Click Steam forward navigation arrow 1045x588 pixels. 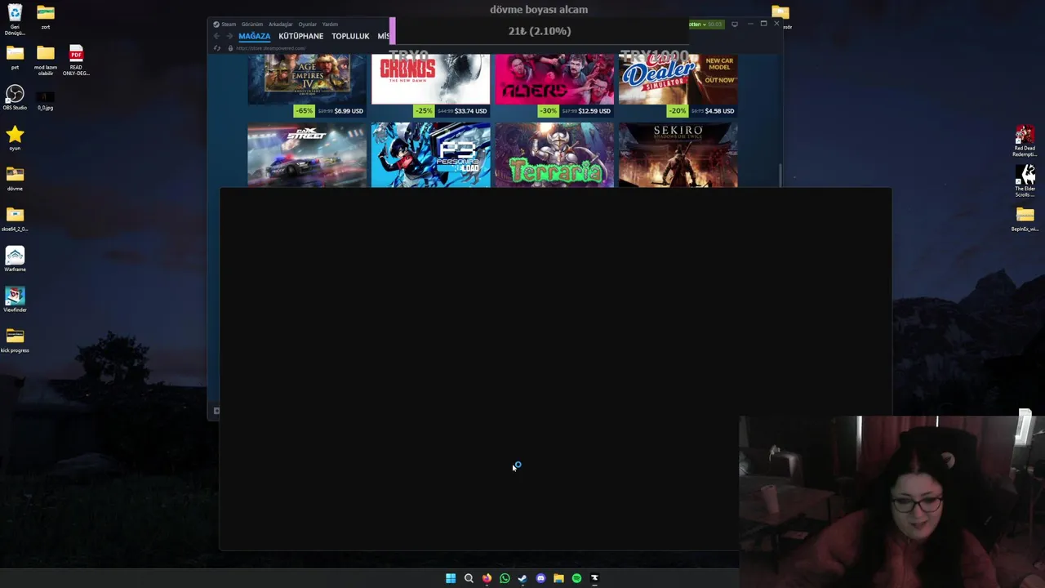point(229,36)
